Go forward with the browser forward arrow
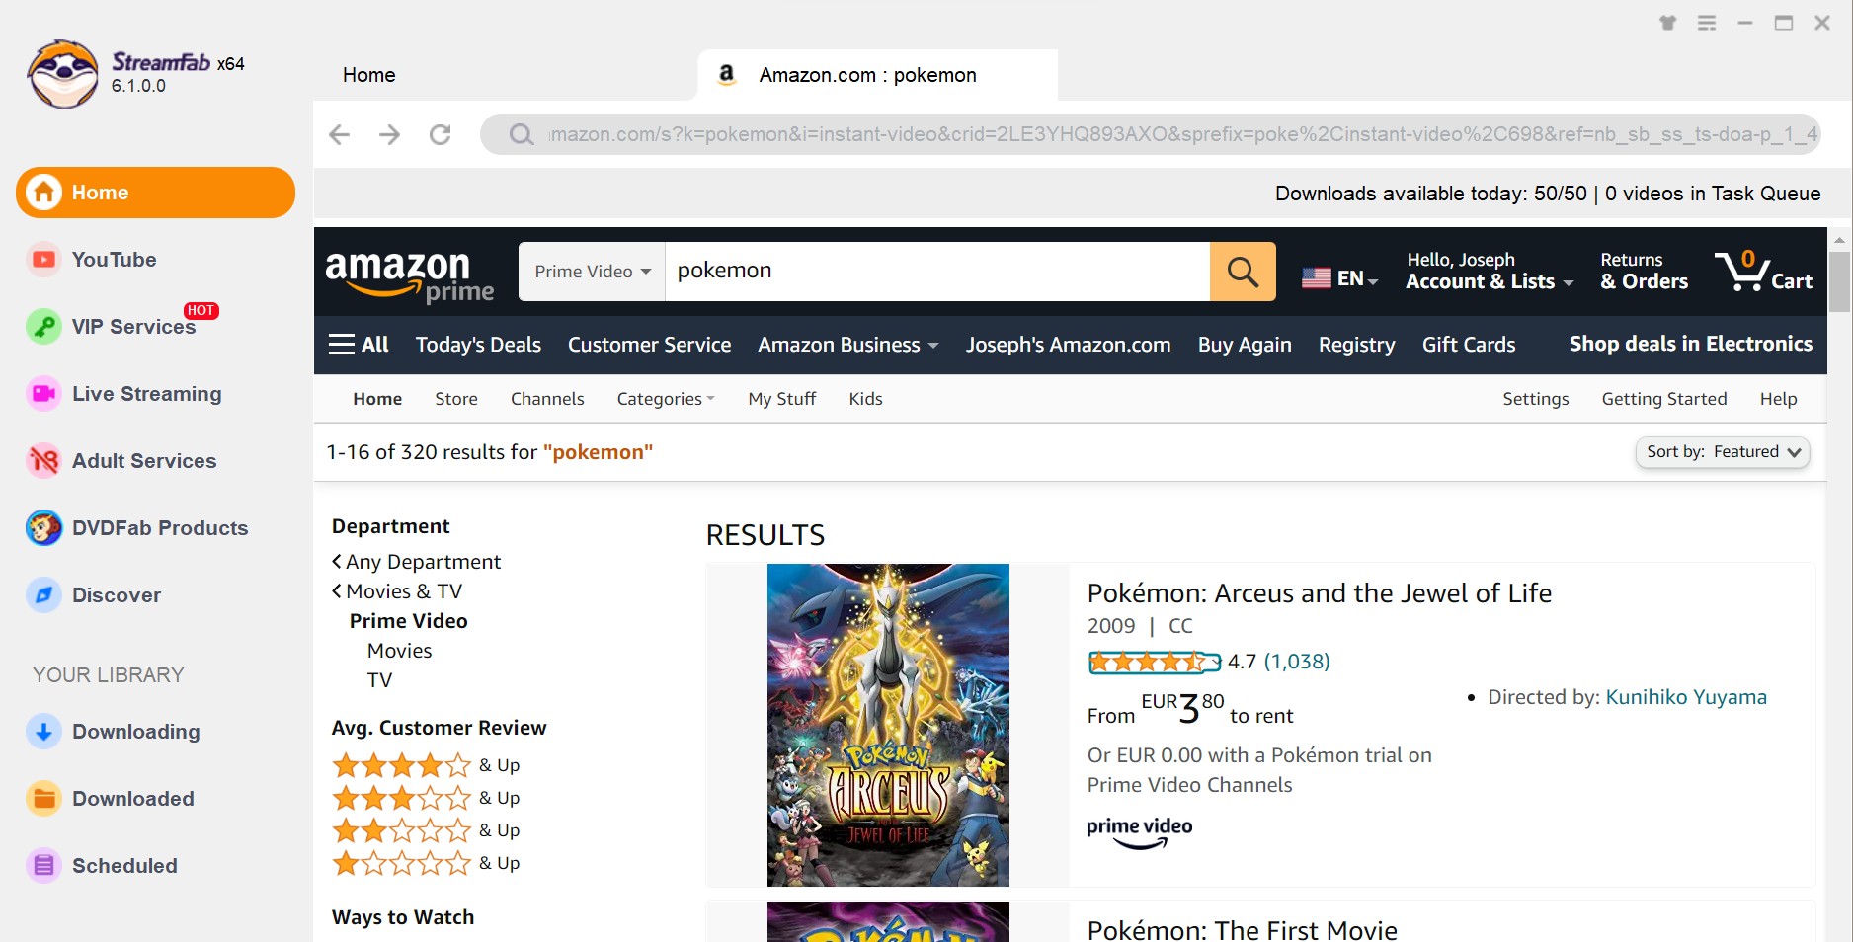The width and height of the screenshot is (1853, 942). click(x=389, y=134)
